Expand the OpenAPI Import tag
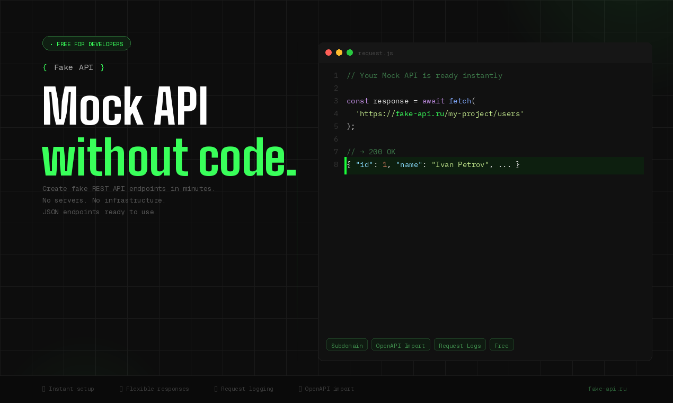This screenshot has width=673, height=403. click(401, 345)
